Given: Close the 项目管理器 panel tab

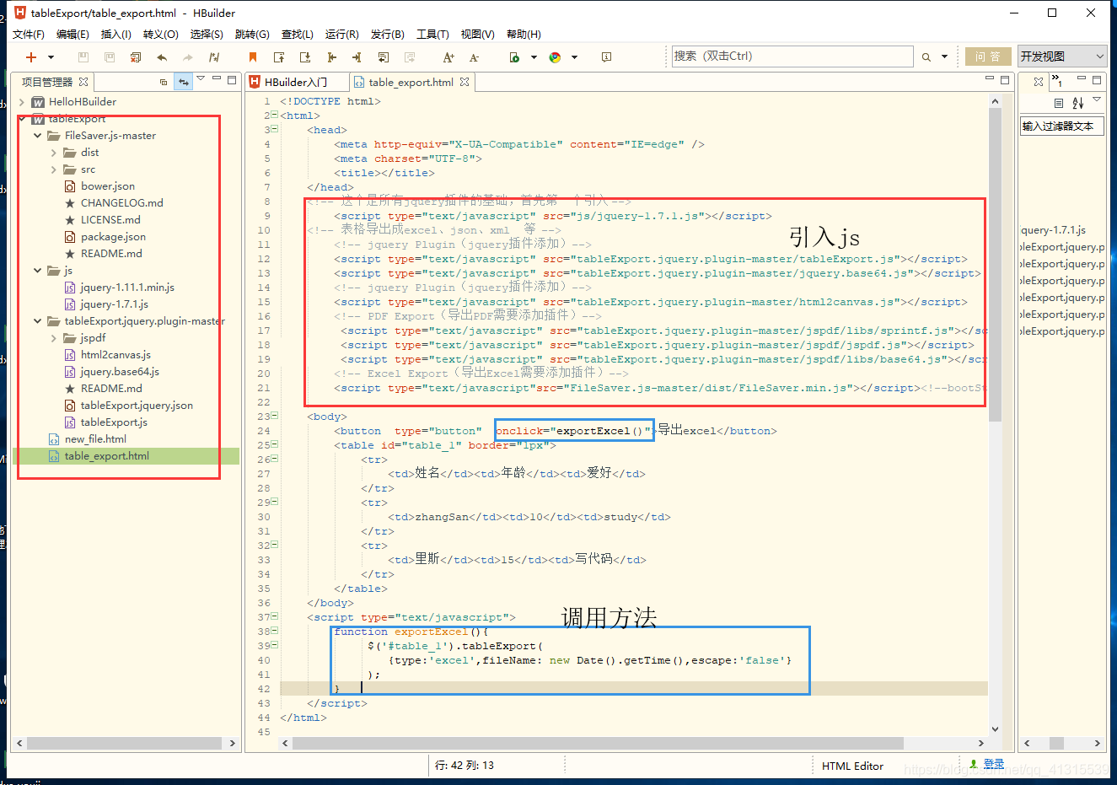Looking at the screenshot, I should [x=83, y=82].
